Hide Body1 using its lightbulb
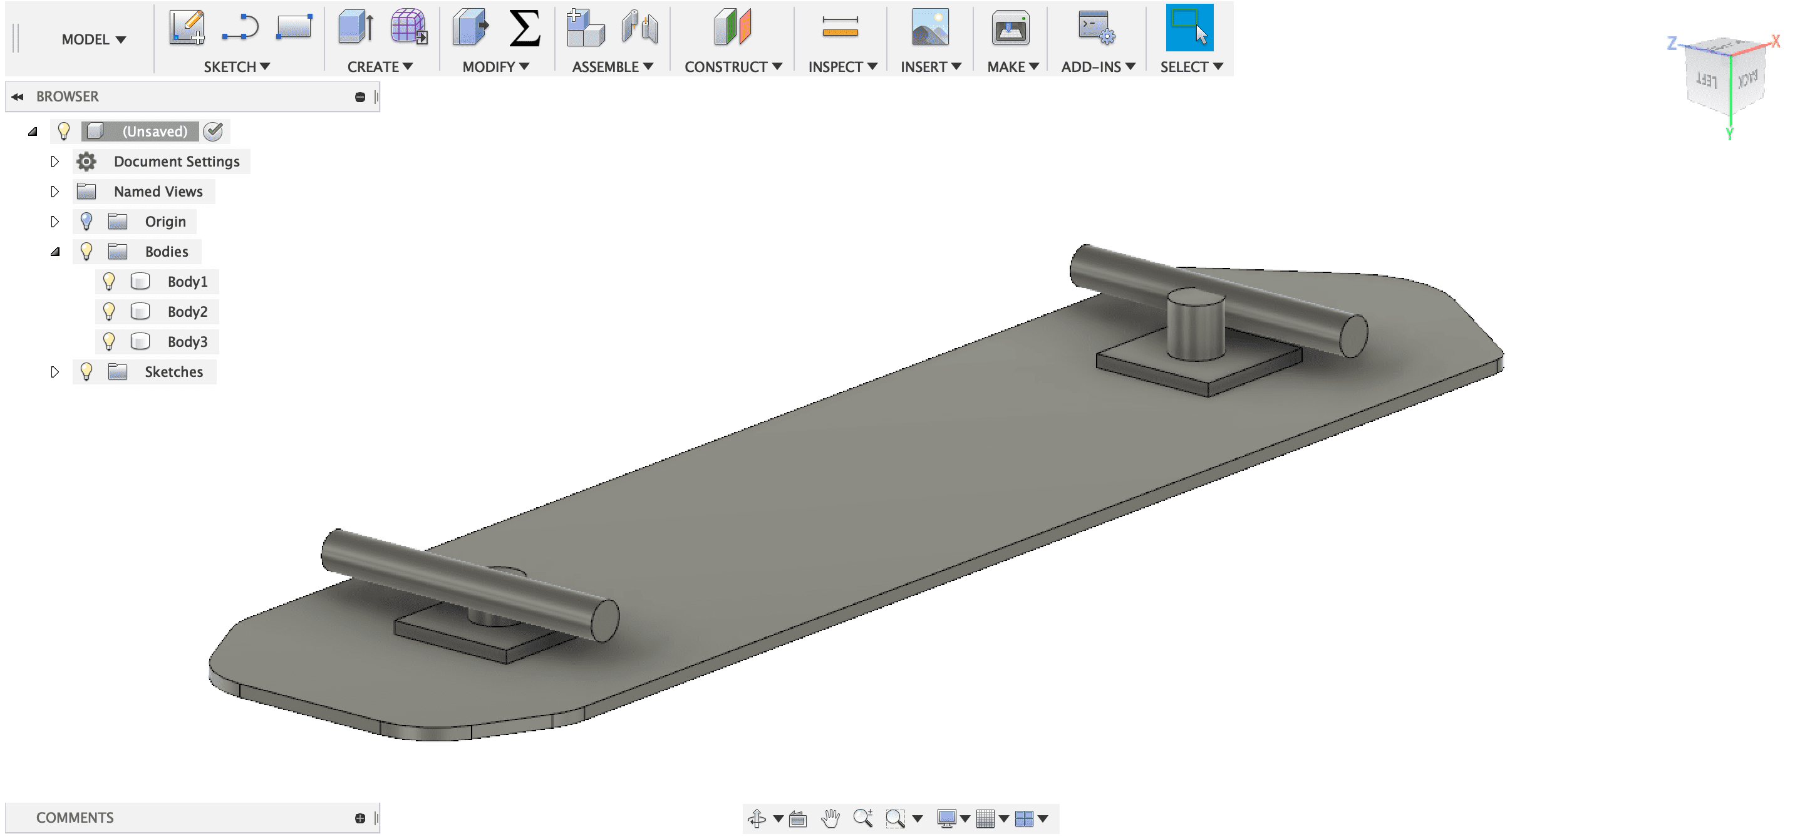Image resolution: width=1795 pixels, height=839 pixels. pyautogui.click(x=109, y=282)
